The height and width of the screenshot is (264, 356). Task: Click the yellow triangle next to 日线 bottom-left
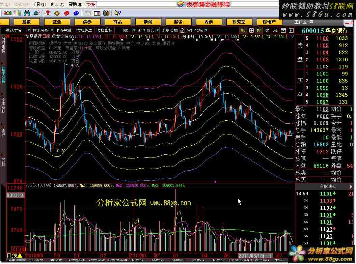(20, 256)
